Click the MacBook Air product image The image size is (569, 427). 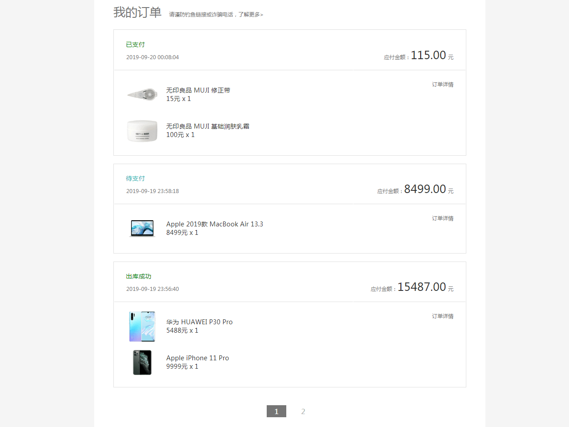(142, 228)
